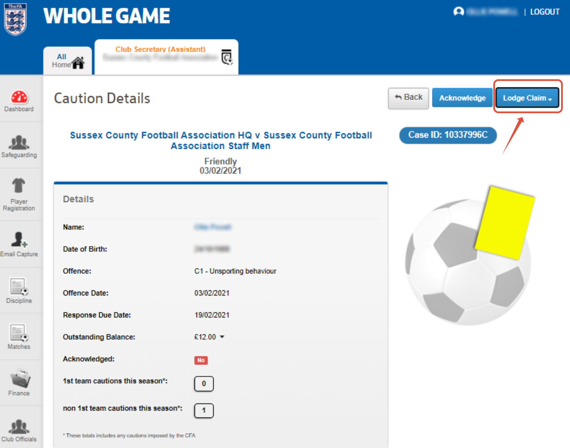Viewport: 570px width, 448px height.
Task: Click the response due date 19/02/2021
Action: 212,315
